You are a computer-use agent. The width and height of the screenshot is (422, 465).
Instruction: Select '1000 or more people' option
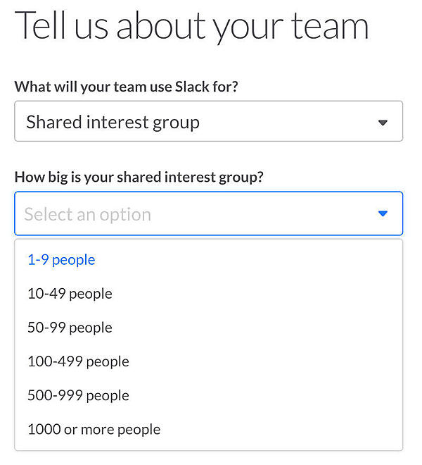[94, 429]
